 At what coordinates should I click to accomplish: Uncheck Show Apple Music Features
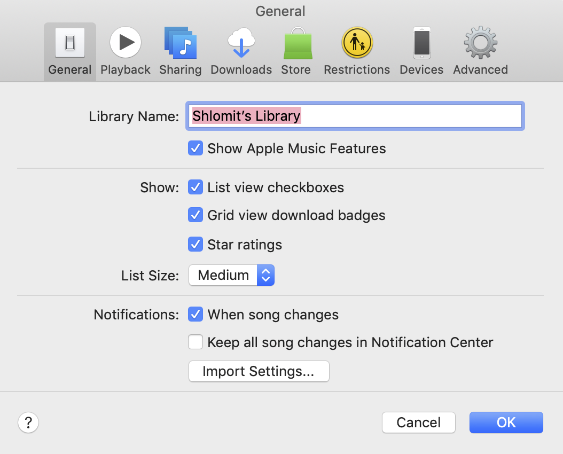[196, 148]
